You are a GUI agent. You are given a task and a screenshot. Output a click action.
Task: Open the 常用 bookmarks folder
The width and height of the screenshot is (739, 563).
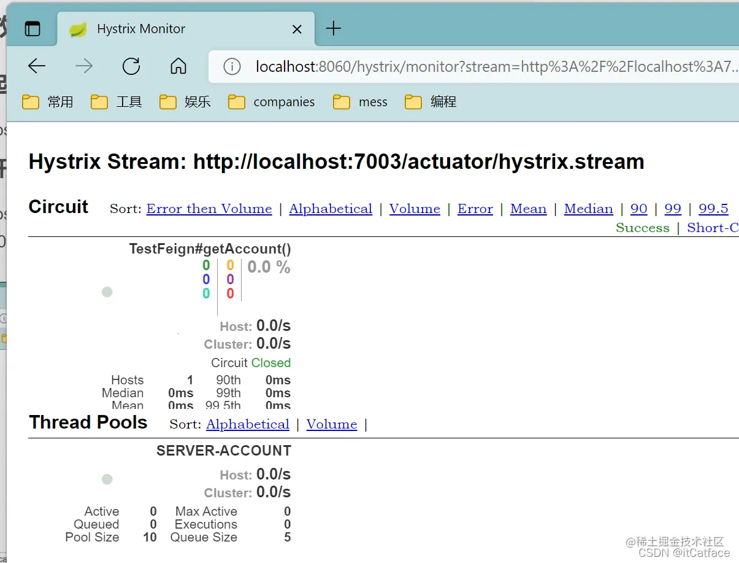[48, 102]
